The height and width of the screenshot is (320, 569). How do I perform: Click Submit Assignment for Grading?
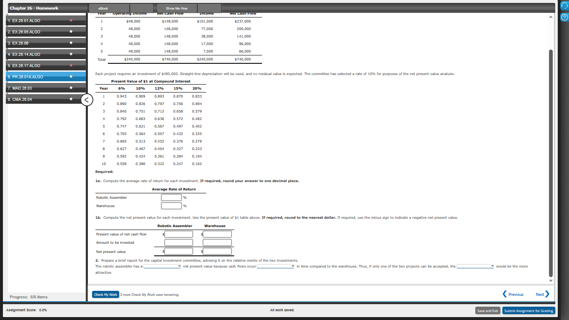click(x=529, y=311)
